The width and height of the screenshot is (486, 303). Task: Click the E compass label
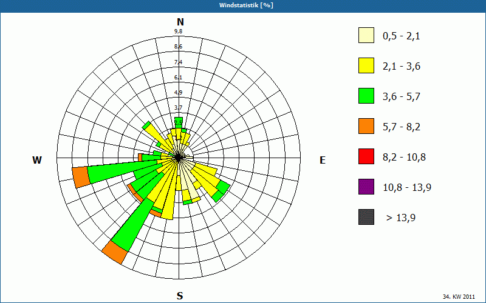tap(323, 160)
